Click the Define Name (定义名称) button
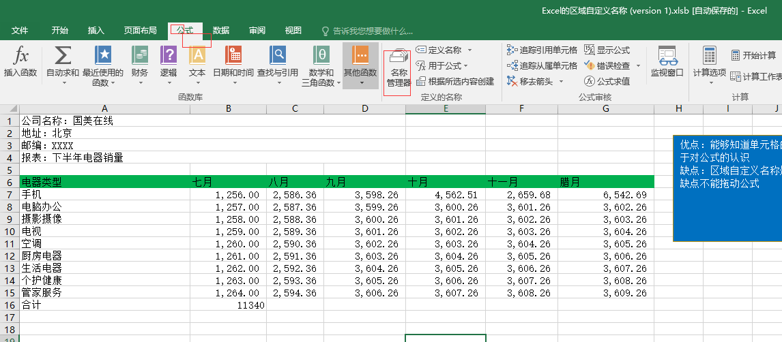The image size is (782, 342). point(439,50)
